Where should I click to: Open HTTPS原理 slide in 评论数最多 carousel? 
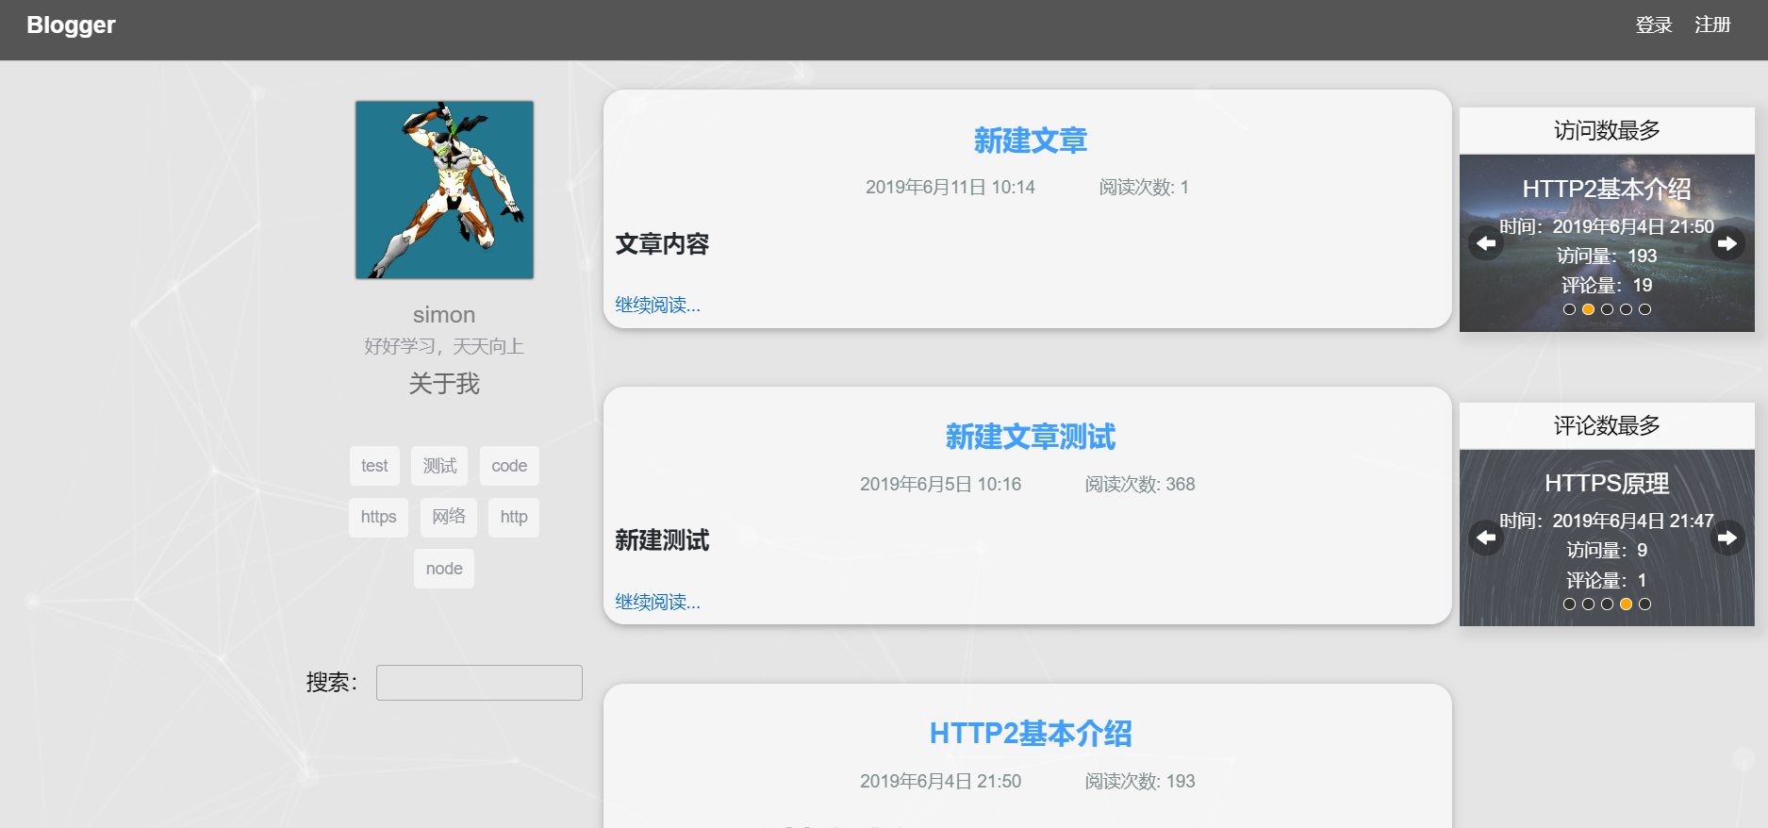click(x=1607, y=484)
